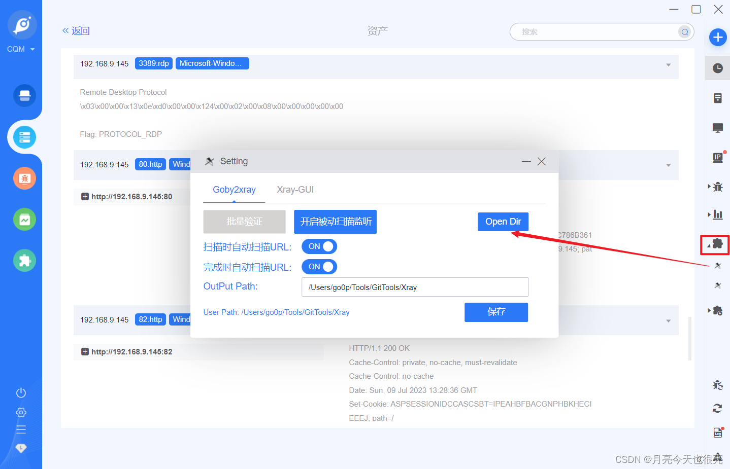Click the 保存 save button
Viewport: 730px width, 469px height.
(496, 312)
